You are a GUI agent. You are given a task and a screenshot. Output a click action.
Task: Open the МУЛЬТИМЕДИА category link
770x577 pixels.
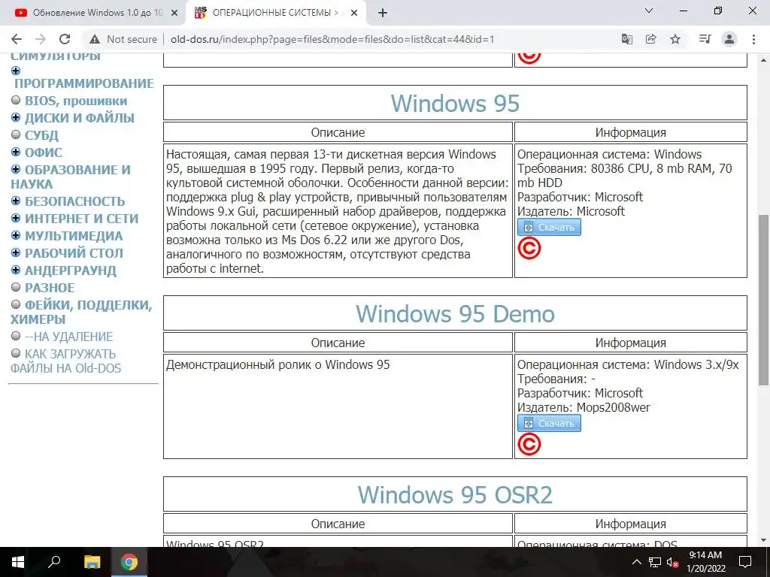coord(74,236)
